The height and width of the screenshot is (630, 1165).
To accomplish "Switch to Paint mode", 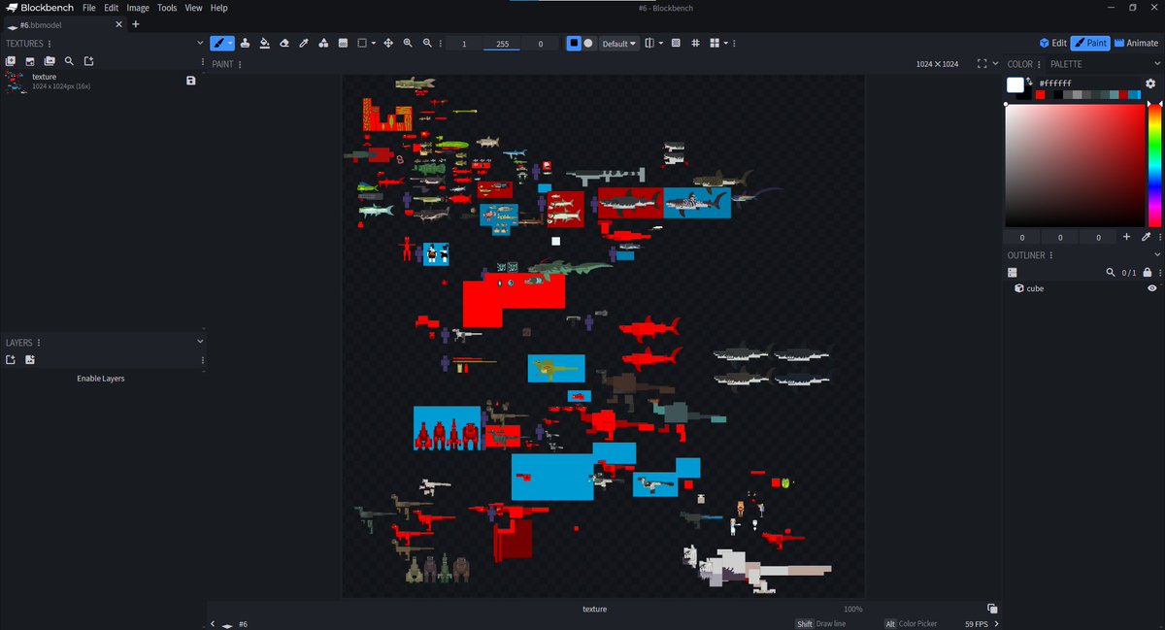I will tap(1090, 43).
